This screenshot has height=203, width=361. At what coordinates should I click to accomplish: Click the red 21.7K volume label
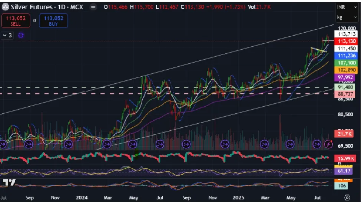(344, 134)
